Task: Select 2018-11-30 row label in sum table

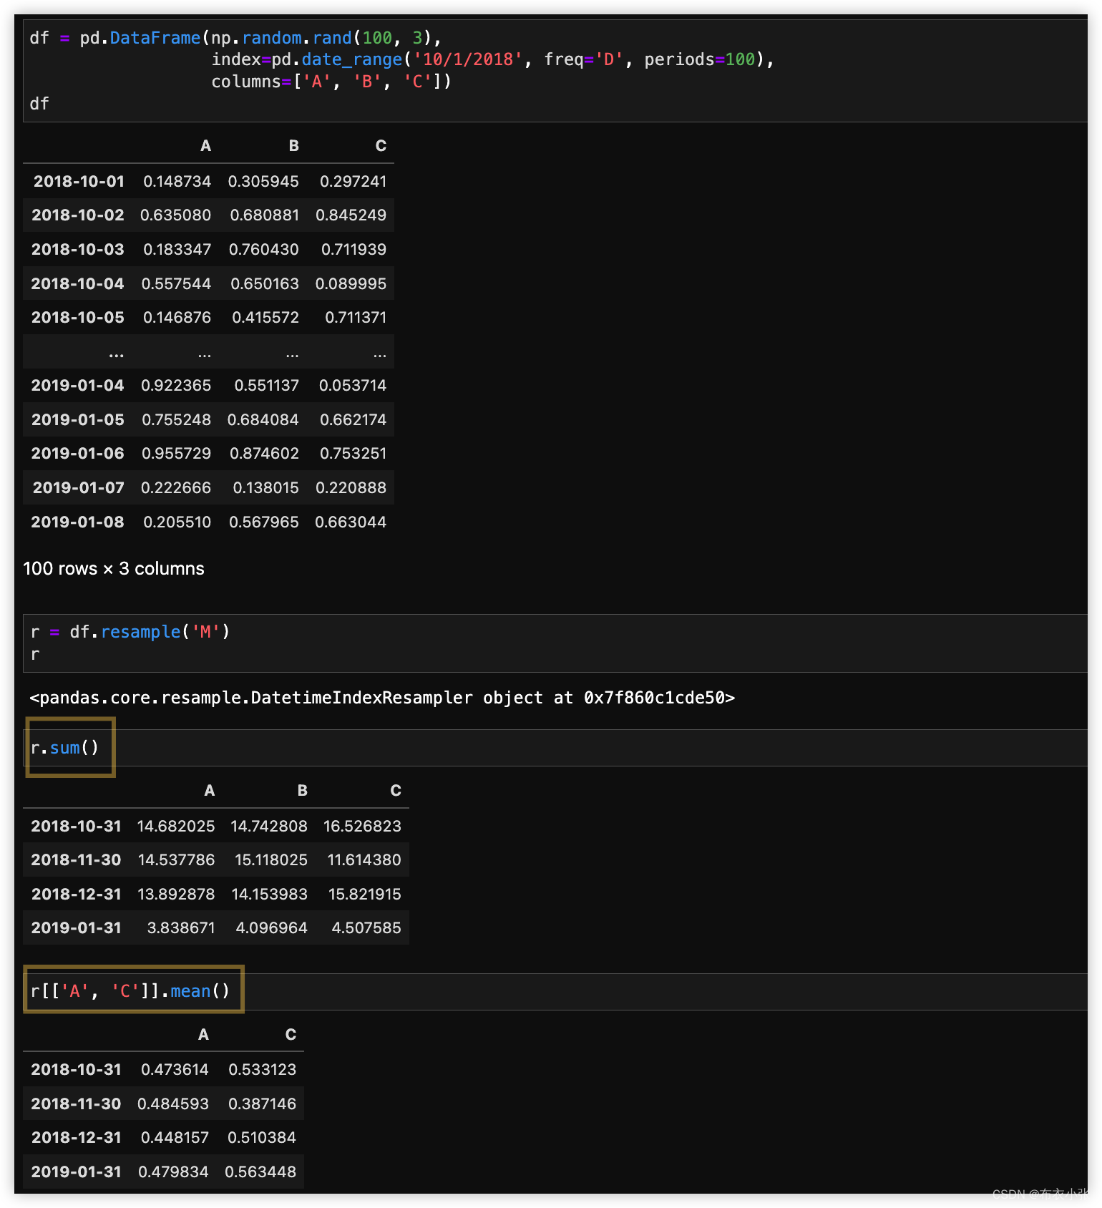Action: (76, 860)
